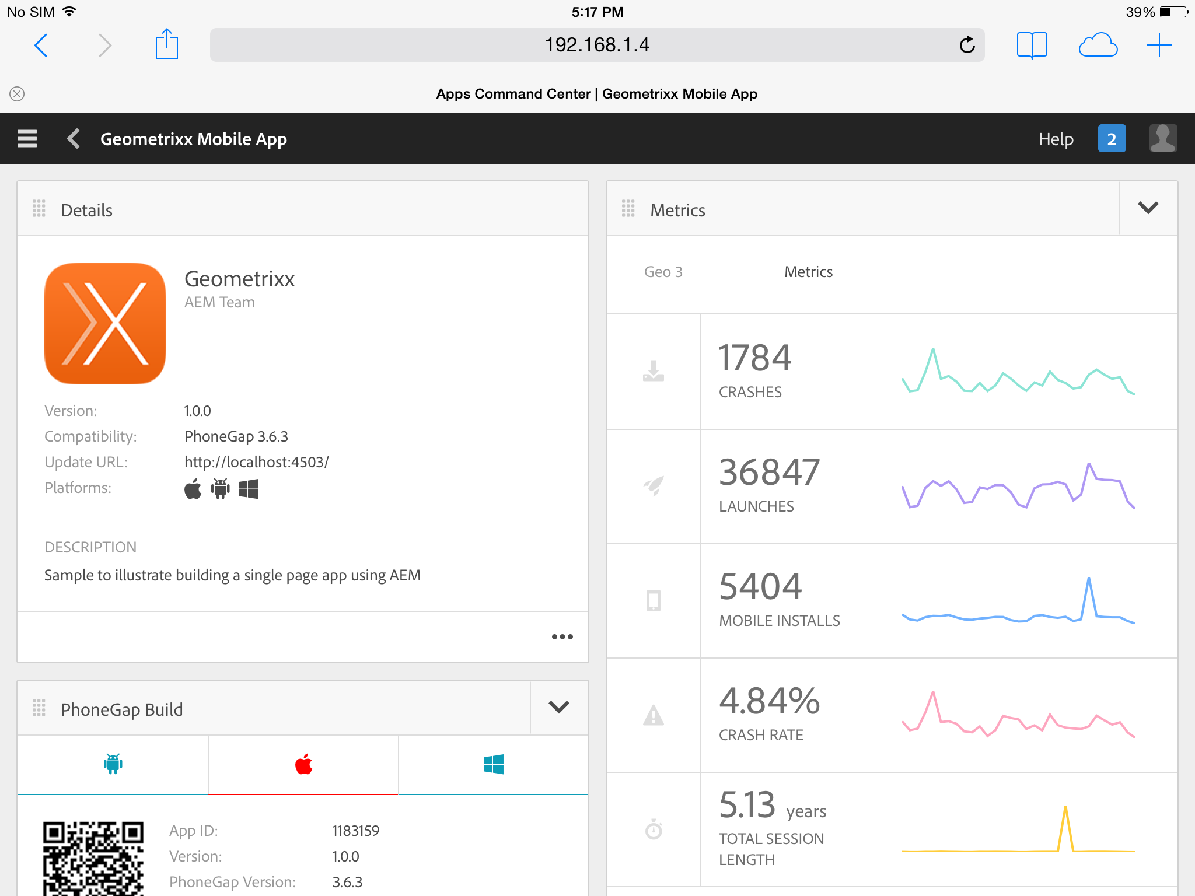
Task: Click Windows platform icon in Details
Action: (x=249, y=489)
